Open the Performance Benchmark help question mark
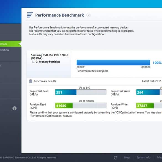162x162 pixels. point(88,15)
